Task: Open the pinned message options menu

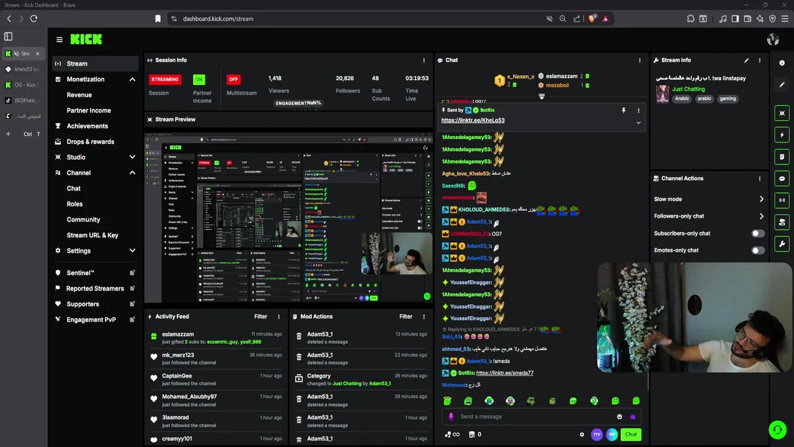Action: [x=638, y=111]
